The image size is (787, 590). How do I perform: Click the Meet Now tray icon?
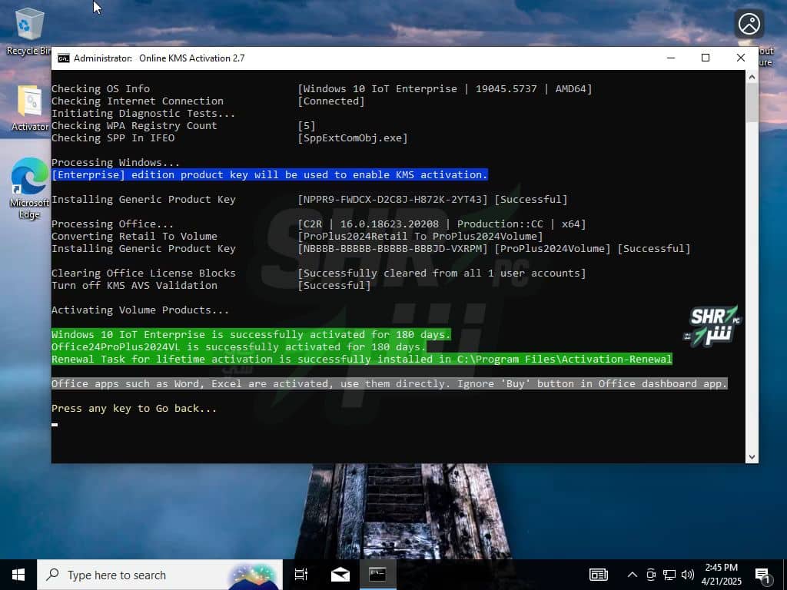pos(651,575)
